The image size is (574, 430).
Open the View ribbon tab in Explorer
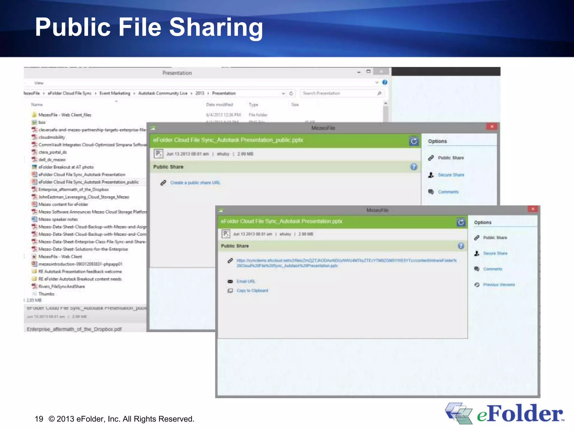(x=39, y=83)
